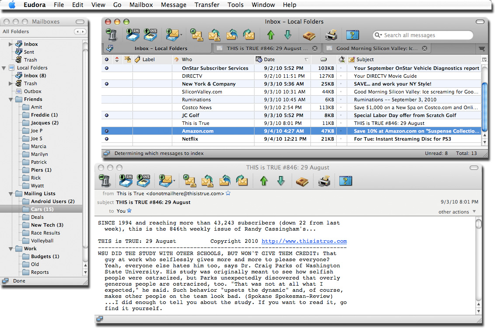Image resolution: width=495 pixels, height=328 pixels.
Task: Open the Address Book icon in the Inbox toolbar
Action: 309,35
